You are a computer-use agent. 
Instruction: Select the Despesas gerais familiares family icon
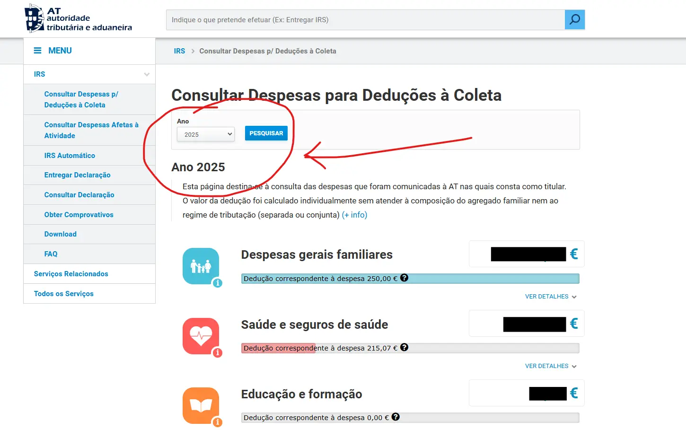[201, 265]
